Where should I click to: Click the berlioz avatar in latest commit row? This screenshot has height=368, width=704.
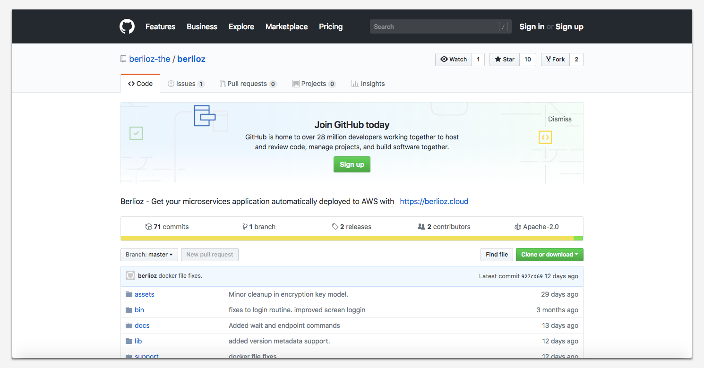[130, 275]
